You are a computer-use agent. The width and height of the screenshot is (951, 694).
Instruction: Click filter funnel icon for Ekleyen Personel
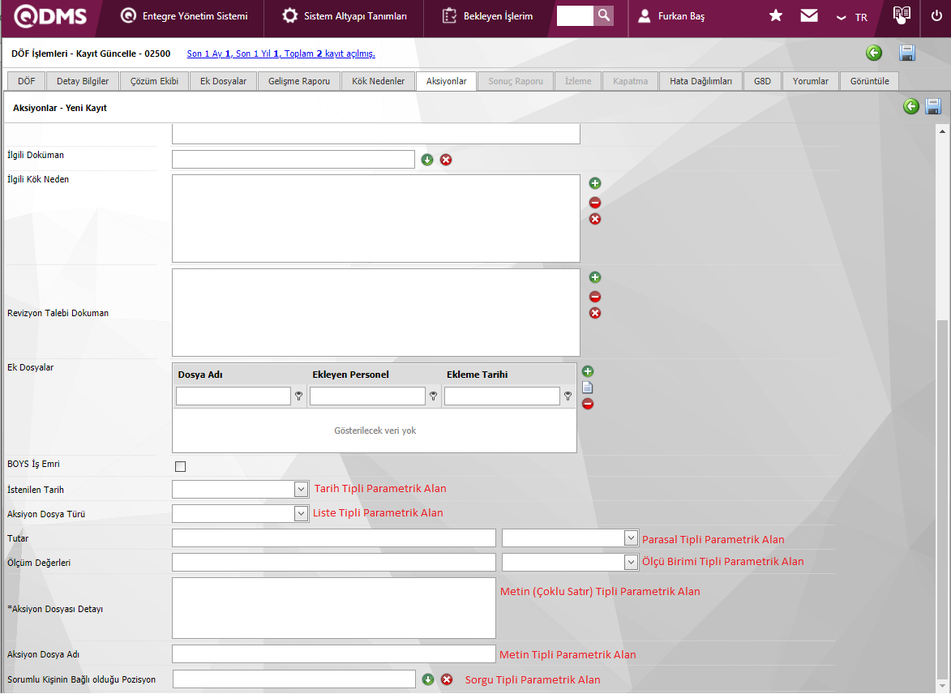[x=434, y=396]
